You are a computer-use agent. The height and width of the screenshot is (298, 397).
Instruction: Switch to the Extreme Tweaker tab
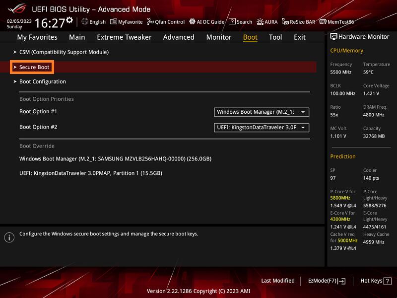(x=124, y=37)
